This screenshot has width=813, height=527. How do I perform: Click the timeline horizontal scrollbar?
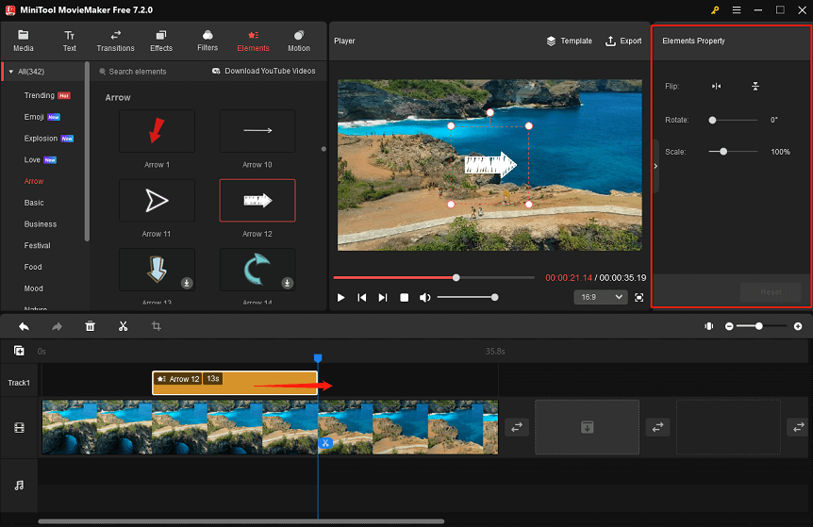pos(241,521)
